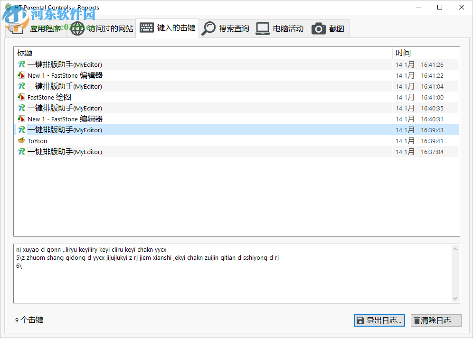Click the ToYcon app icon in the log list

click(21, 141)
